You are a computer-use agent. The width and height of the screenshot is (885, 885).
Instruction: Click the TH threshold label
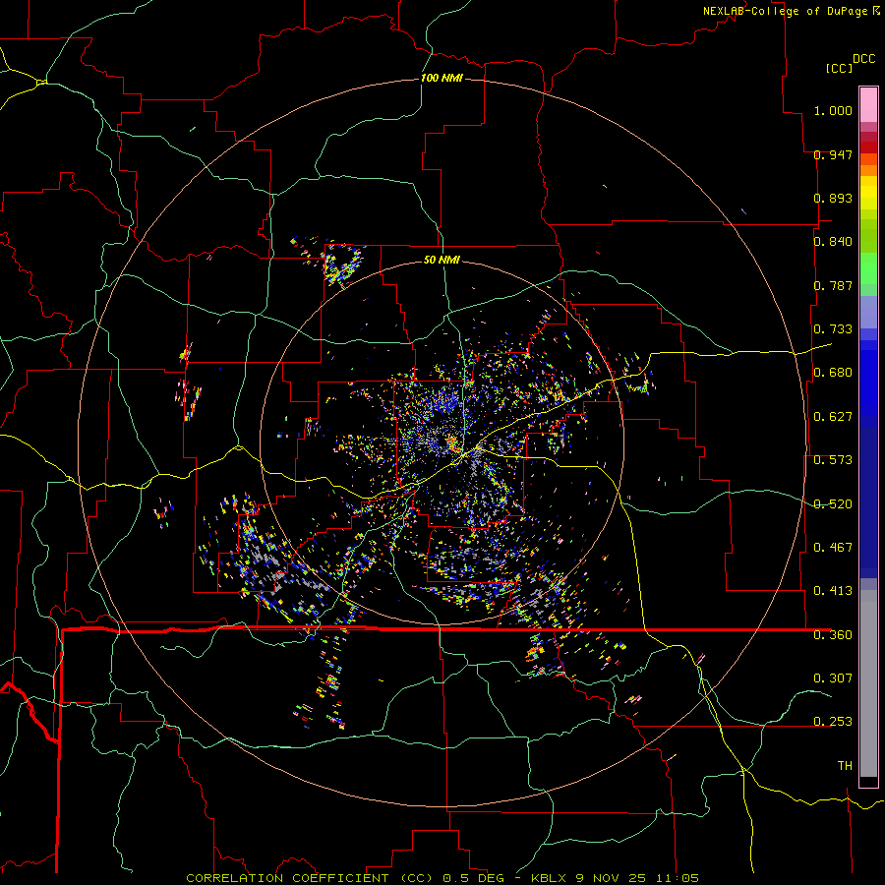pyautogui.click(x=845, y=766)
